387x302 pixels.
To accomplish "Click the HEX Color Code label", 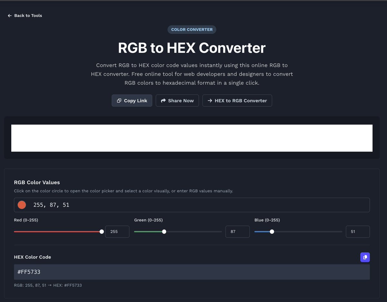I will click(x=33, y=257).
